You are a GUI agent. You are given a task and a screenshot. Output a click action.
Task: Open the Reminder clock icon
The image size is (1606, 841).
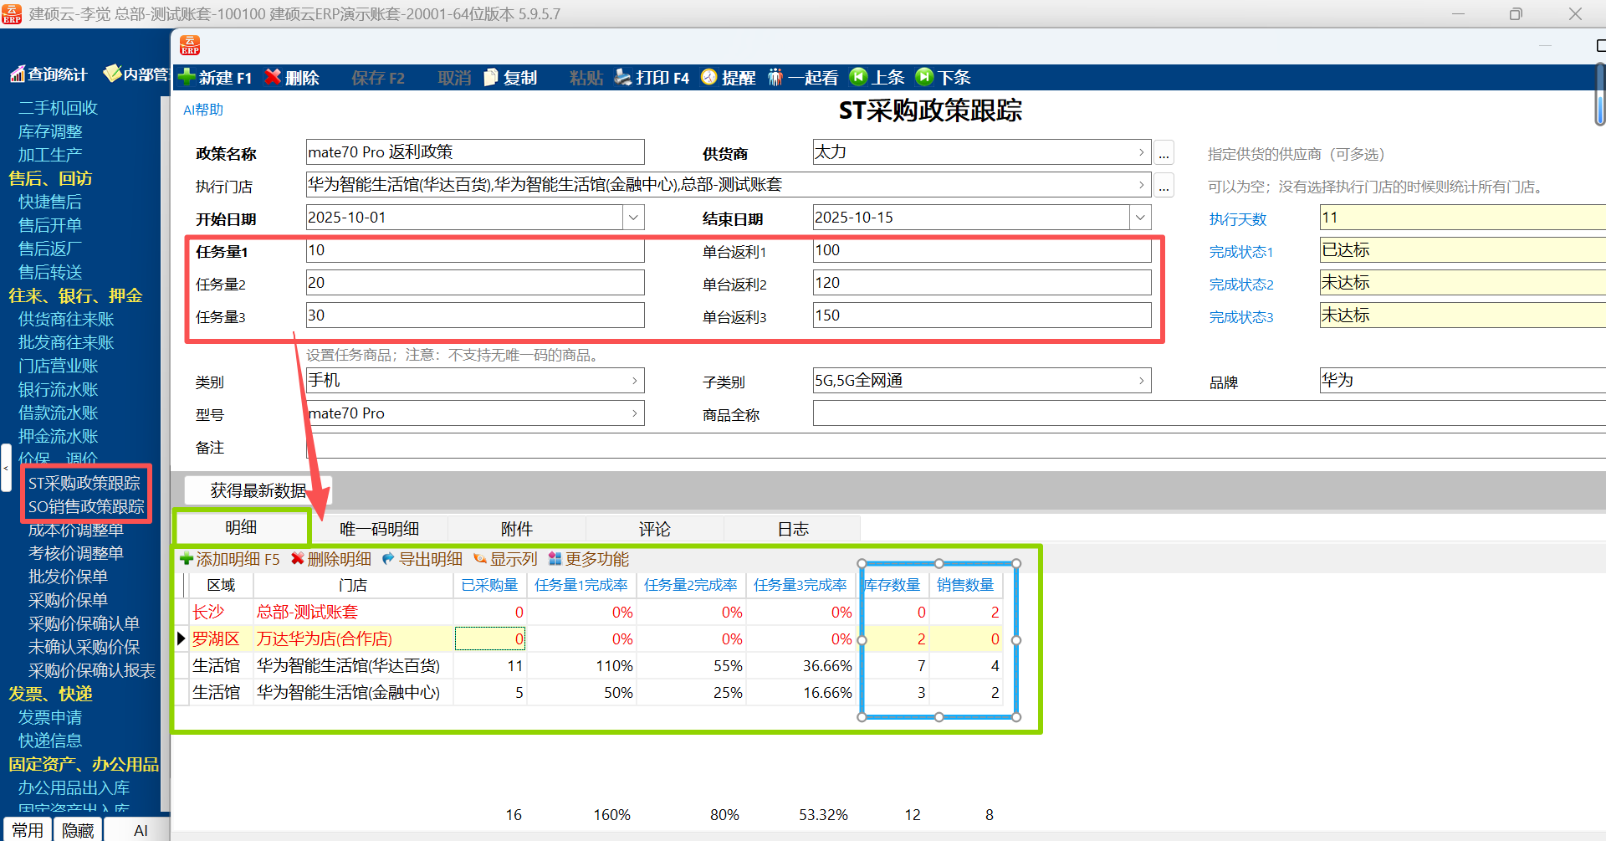coord(709,77)
